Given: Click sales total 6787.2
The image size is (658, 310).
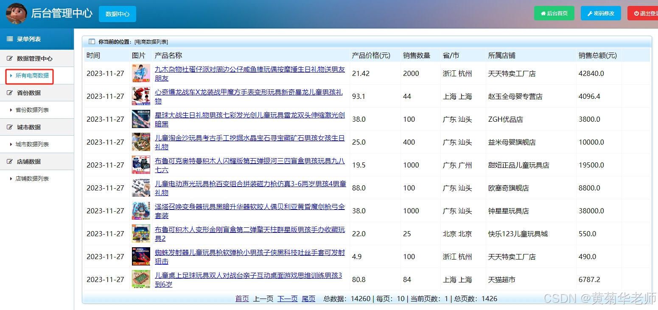Looking at the screenshot, I should point(589,279).
